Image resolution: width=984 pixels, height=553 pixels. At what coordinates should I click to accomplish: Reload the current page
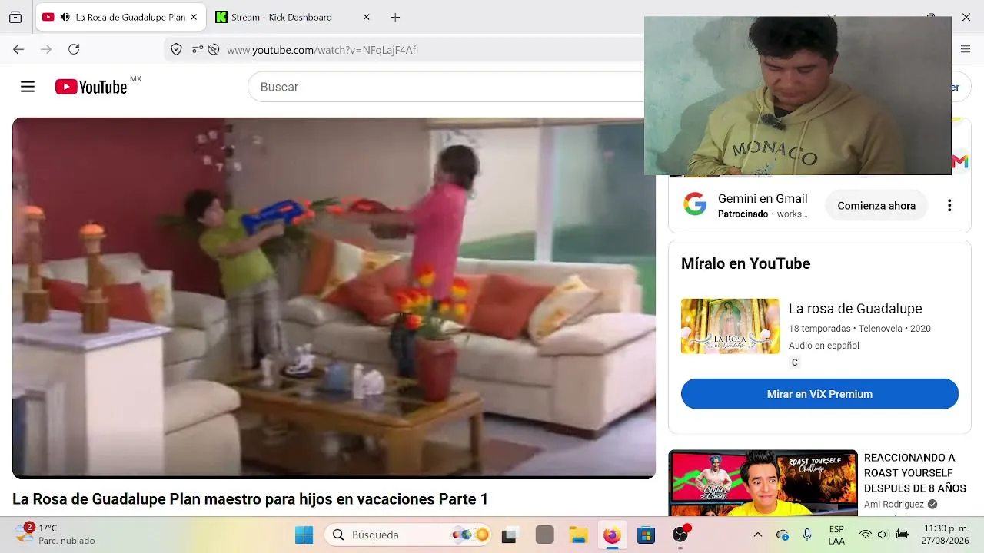pyautogui.click(x=74, y=49)
